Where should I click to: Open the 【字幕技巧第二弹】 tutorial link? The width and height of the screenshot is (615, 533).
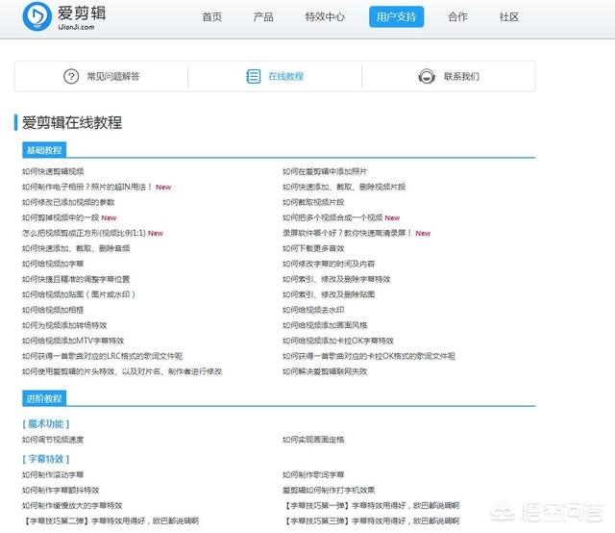(111, 520)
